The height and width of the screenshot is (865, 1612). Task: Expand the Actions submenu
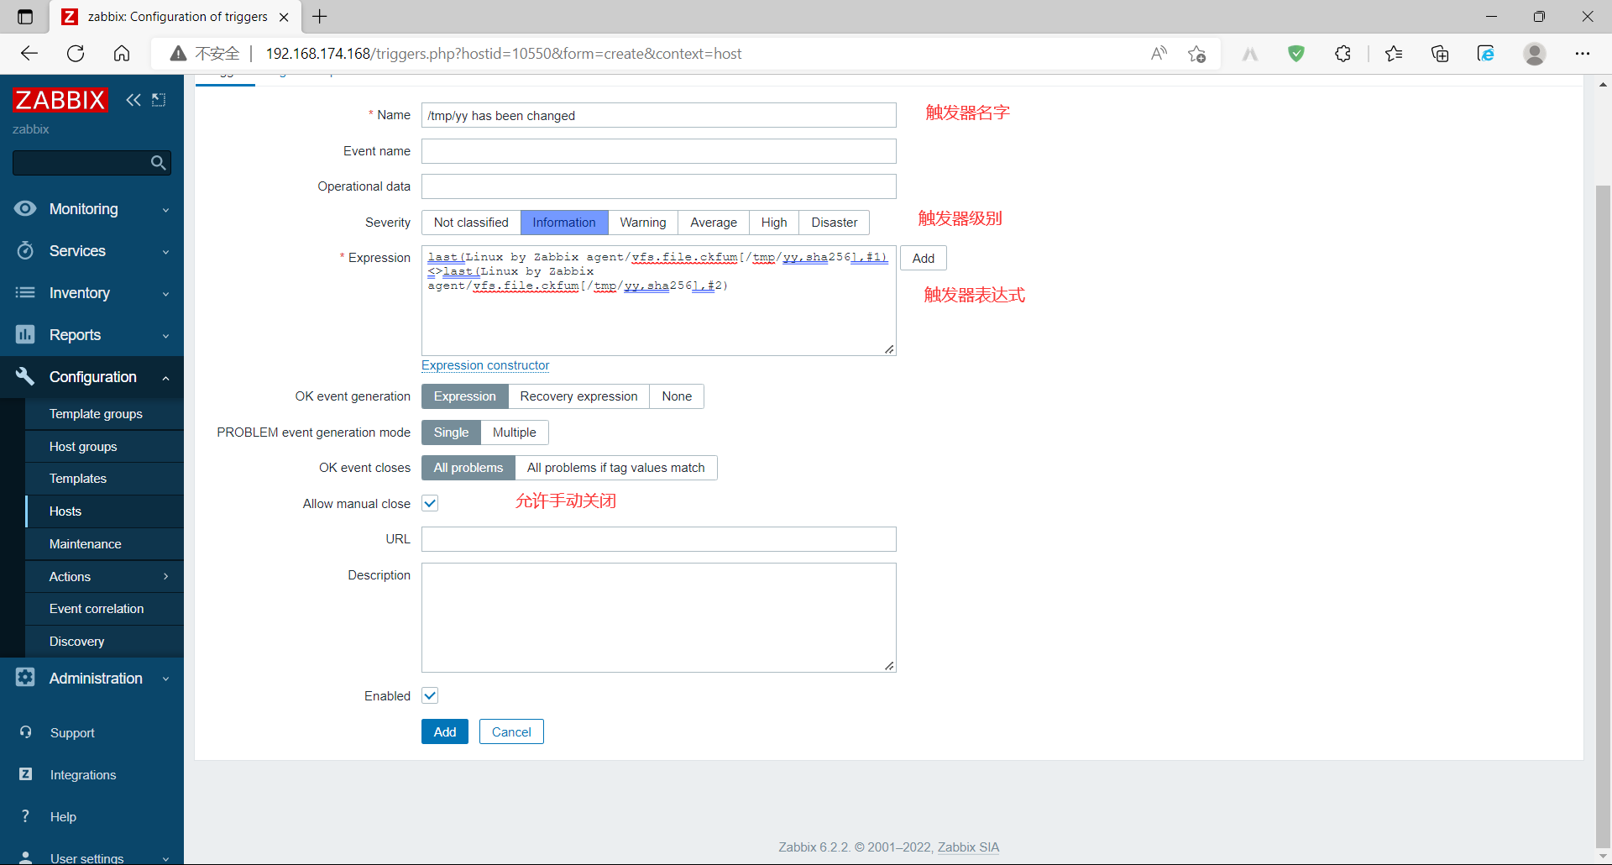(165, 576)
